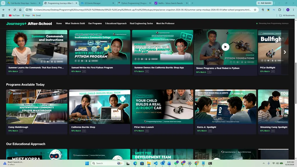Screen dimensions: 297x167
Task: Open Summer Learns the Commands thumbnail
Action: tap(37, 47)
